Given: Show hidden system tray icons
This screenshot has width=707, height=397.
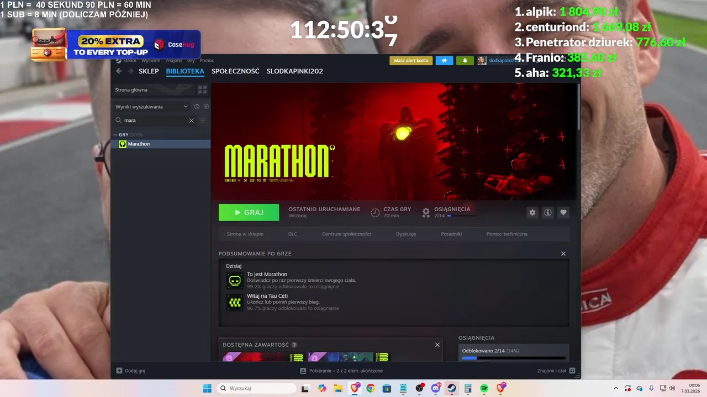Looking at the screenshot, I should click(x=616, y=388).
